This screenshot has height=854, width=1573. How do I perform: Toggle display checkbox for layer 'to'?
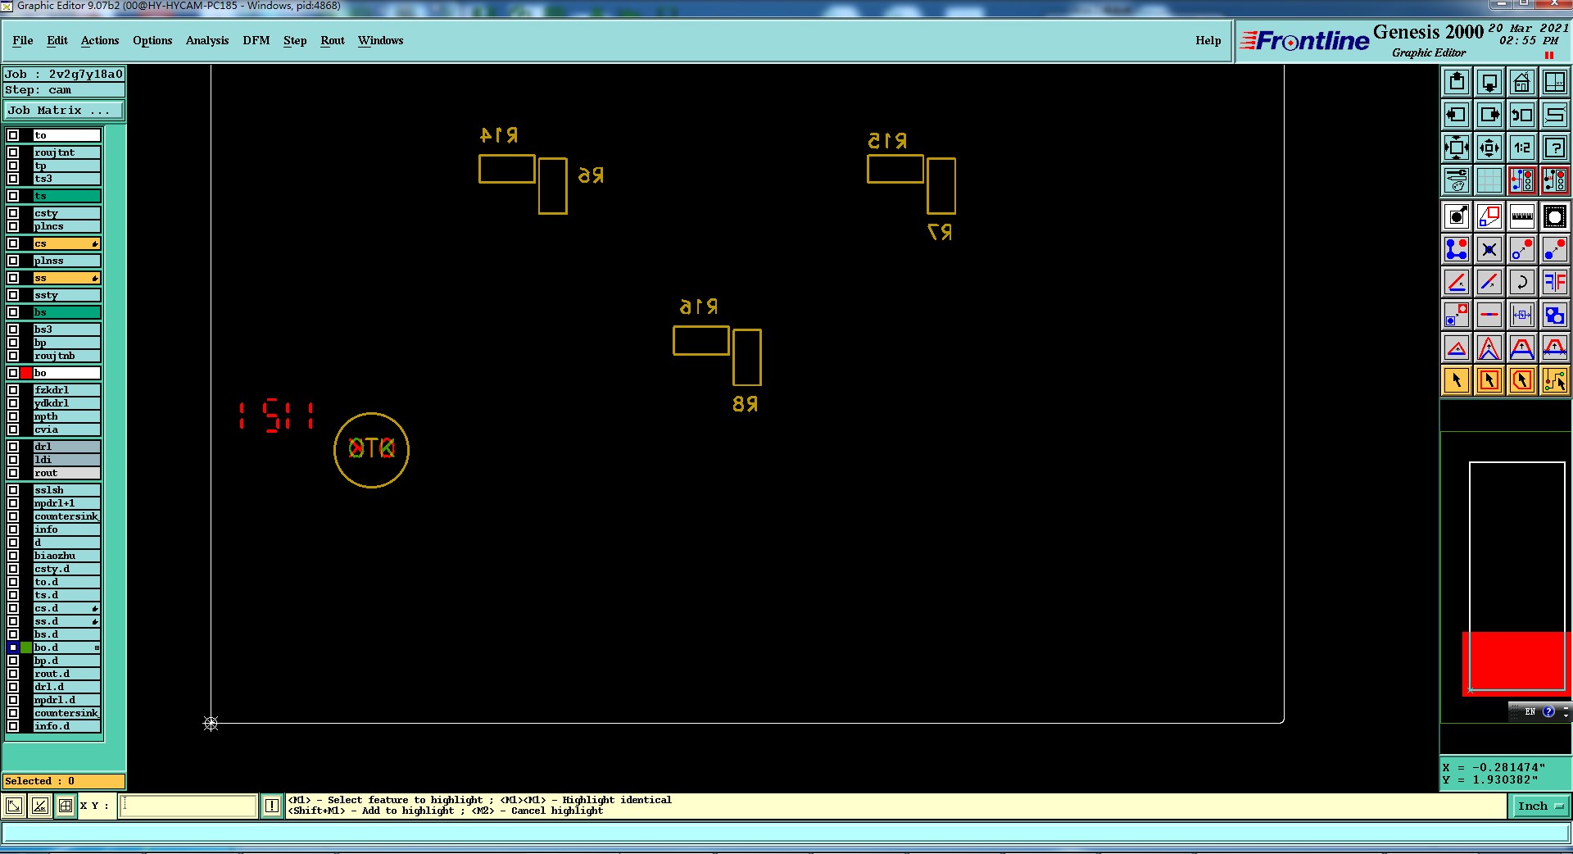[x=13, y=135]
